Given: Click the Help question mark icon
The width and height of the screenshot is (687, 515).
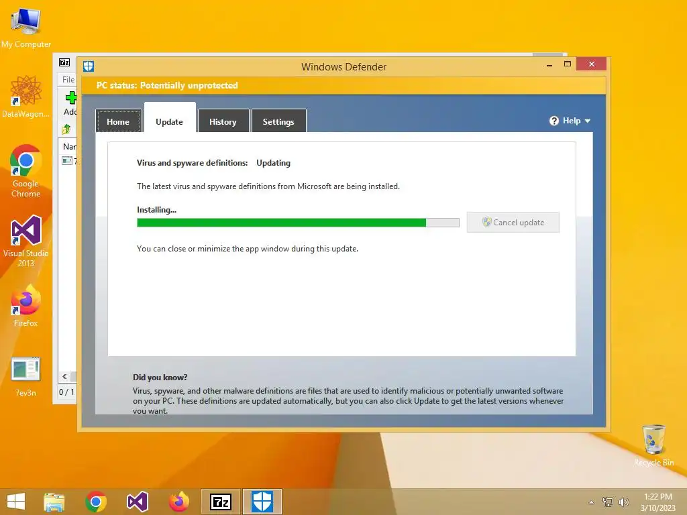Looking at the screenshot, I should coord(554,121).
